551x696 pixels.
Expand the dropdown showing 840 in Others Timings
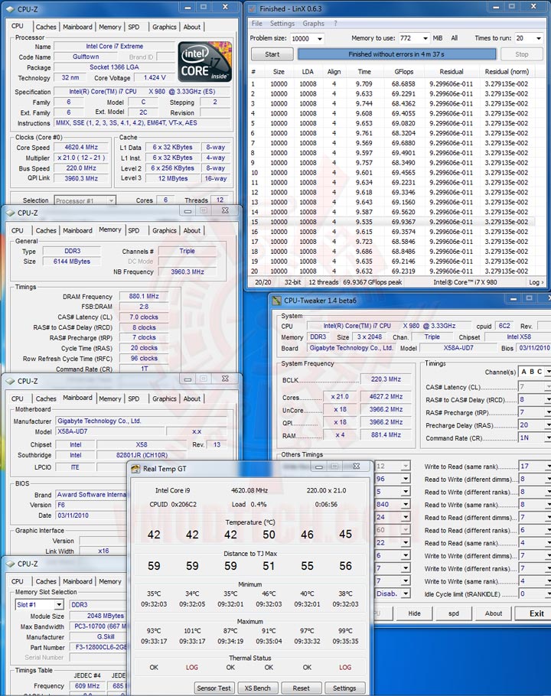[406, 505]
